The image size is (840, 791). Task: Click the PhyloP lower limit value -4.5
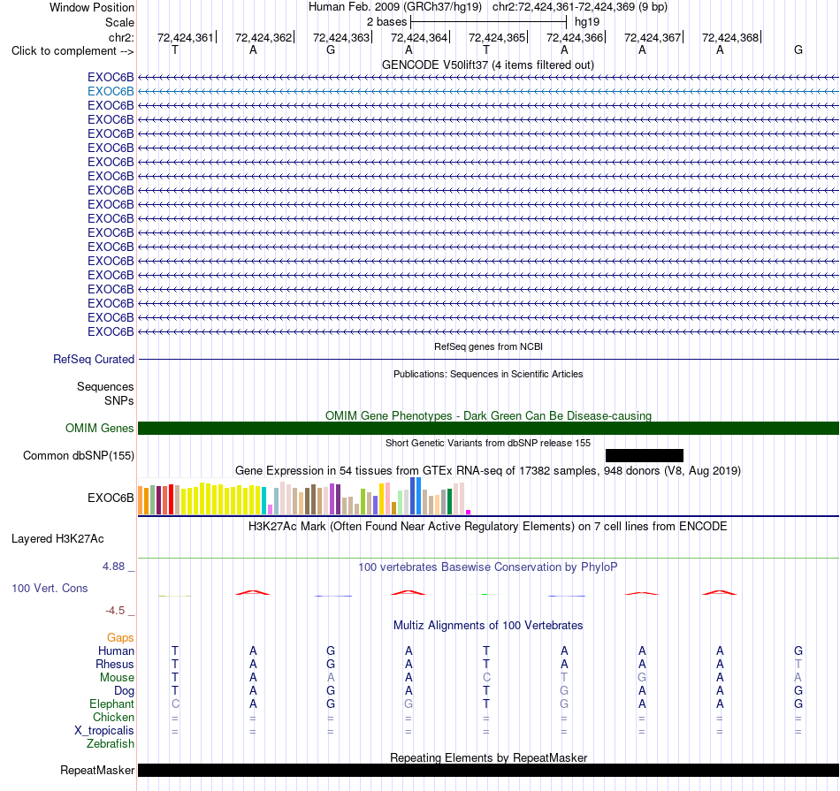[115, 610]
